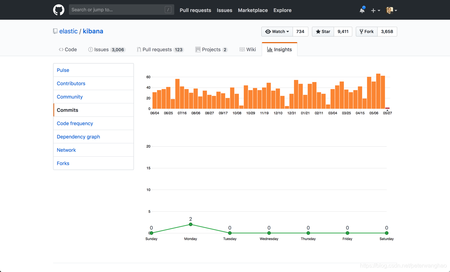450x272 pixels.
Task: Click the eye icon on the Watch button
Action: (268, 31)
